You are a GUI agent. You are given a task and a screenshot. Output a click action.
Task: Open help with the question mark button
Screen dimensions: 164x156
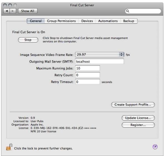pos(155,147)
